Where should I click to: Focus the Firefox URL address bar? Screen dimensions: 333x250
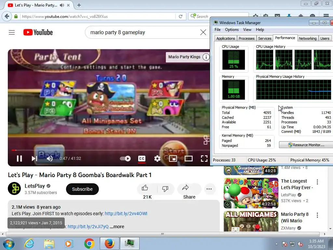pyautogui.click(x=98, y=16)
